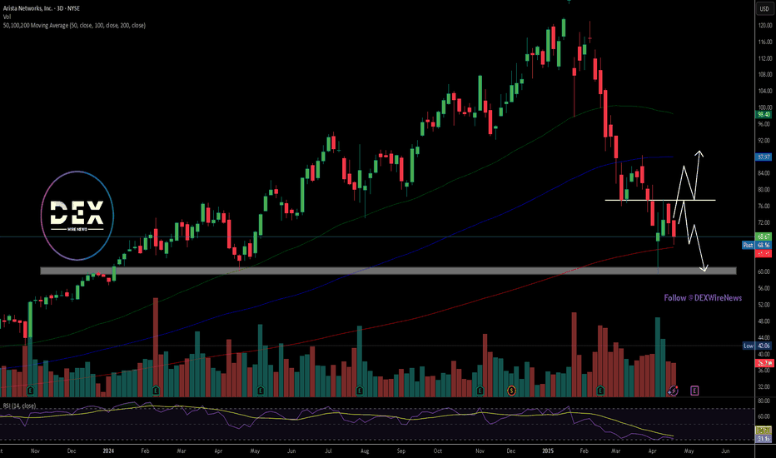Click the 80.00 RSI scale tick
The width and height of the screenshot is (776, 458).
764,401
